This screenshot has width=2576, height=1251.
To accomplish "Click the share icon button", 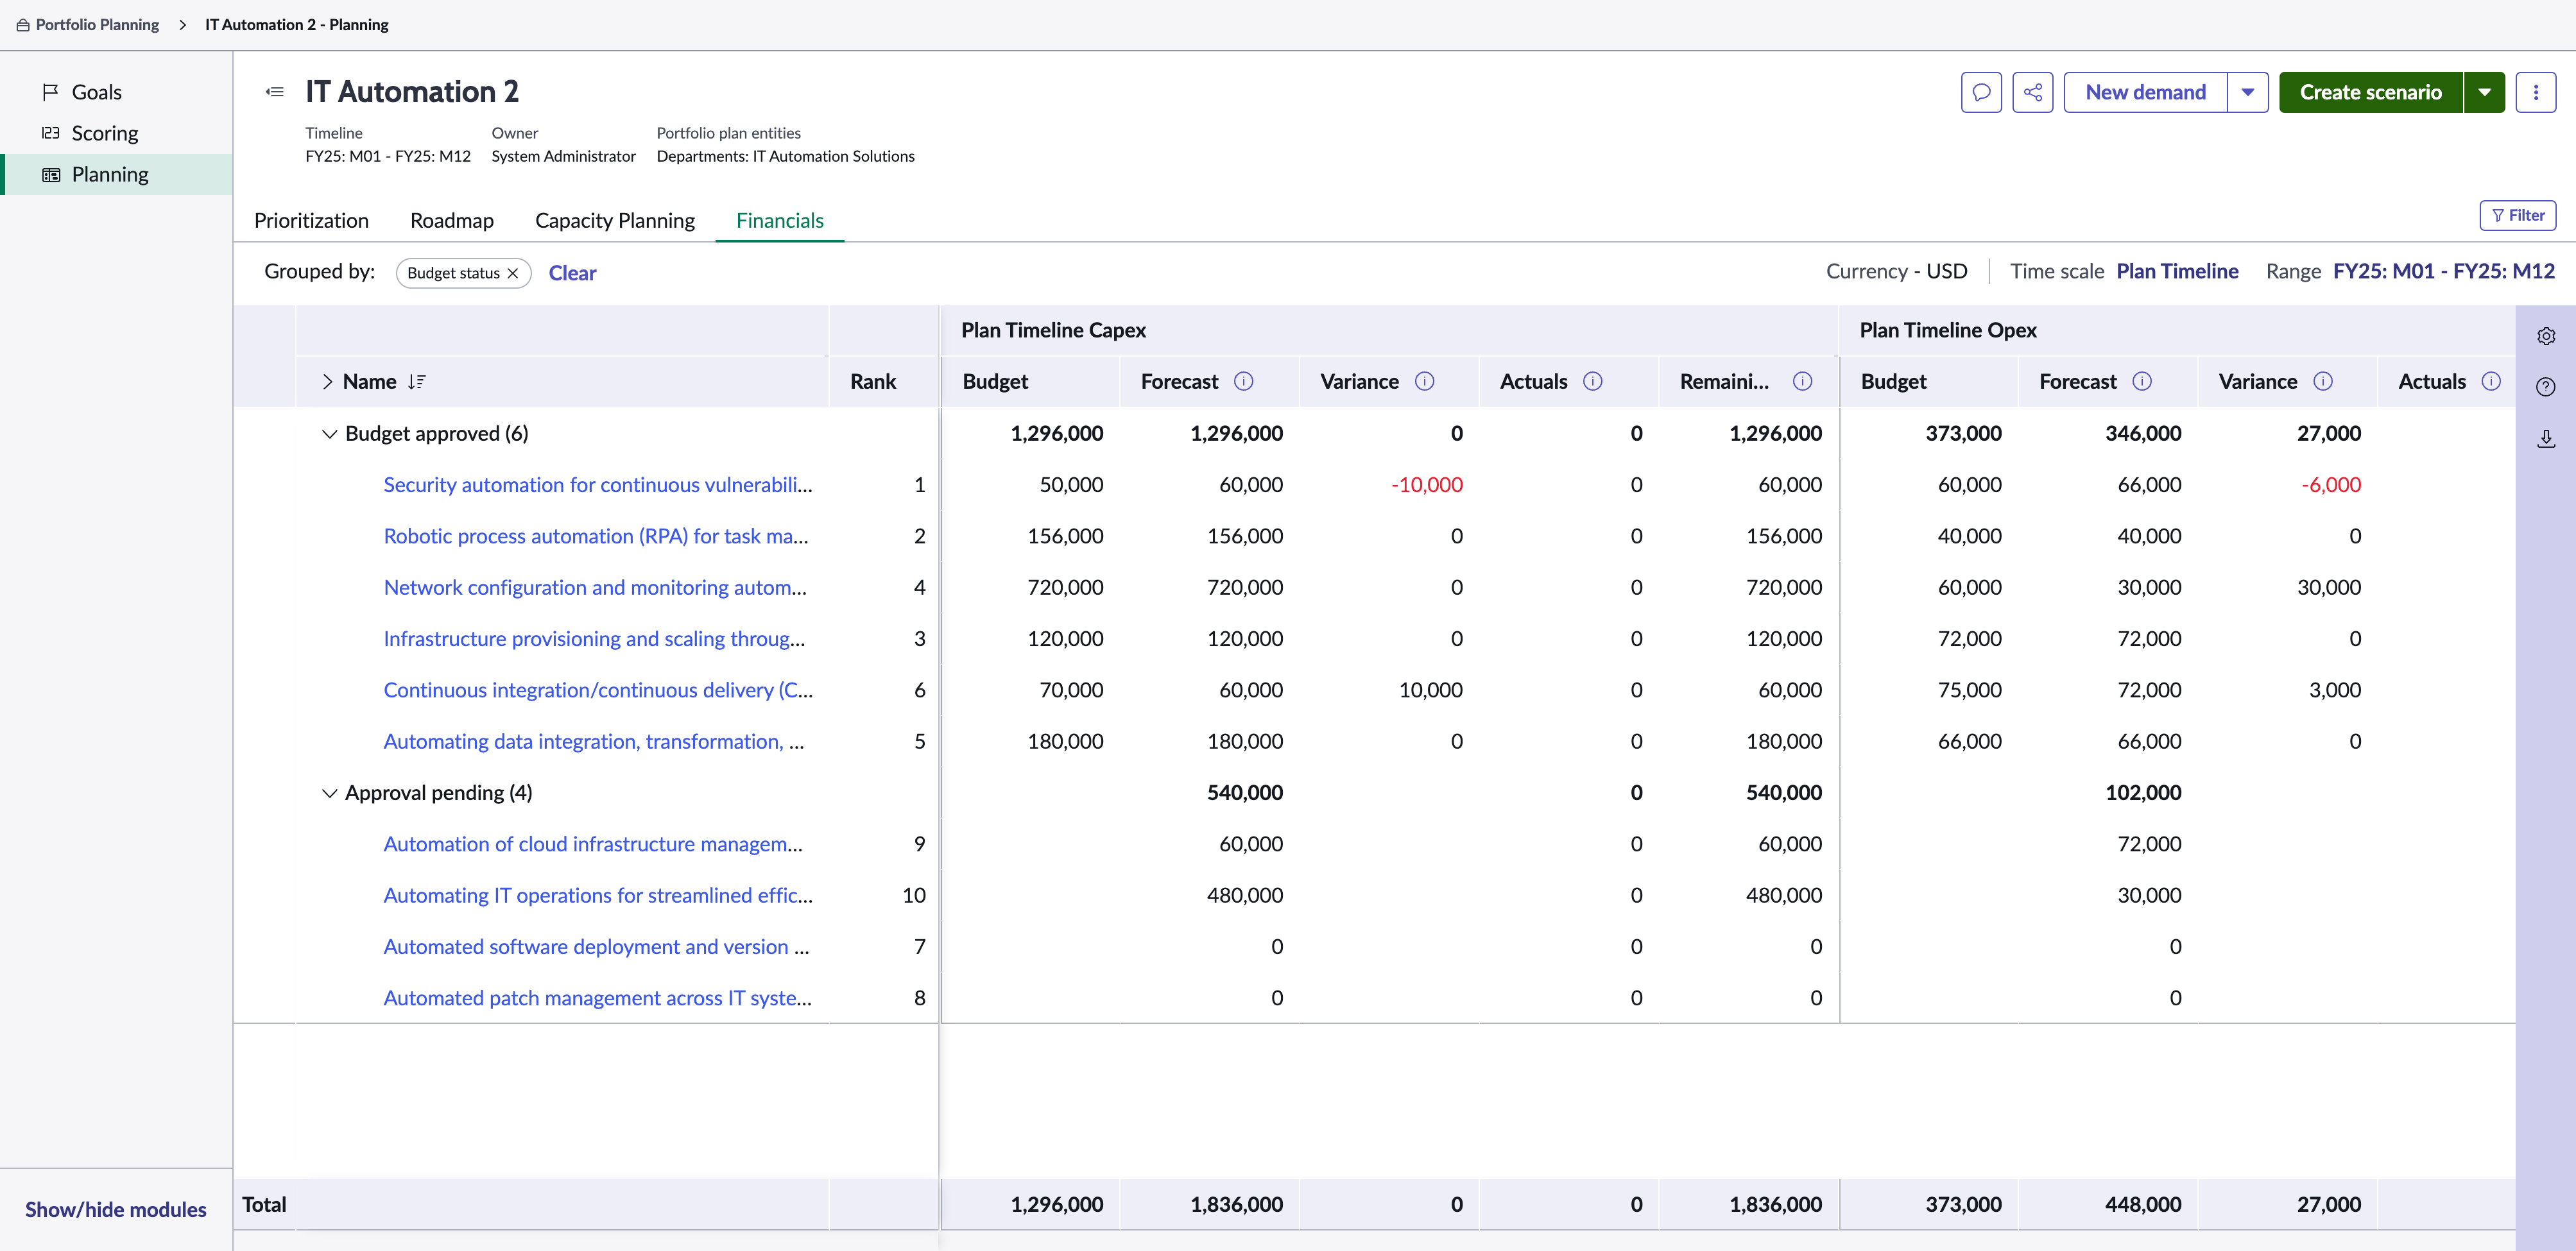I will point(2032,92).
